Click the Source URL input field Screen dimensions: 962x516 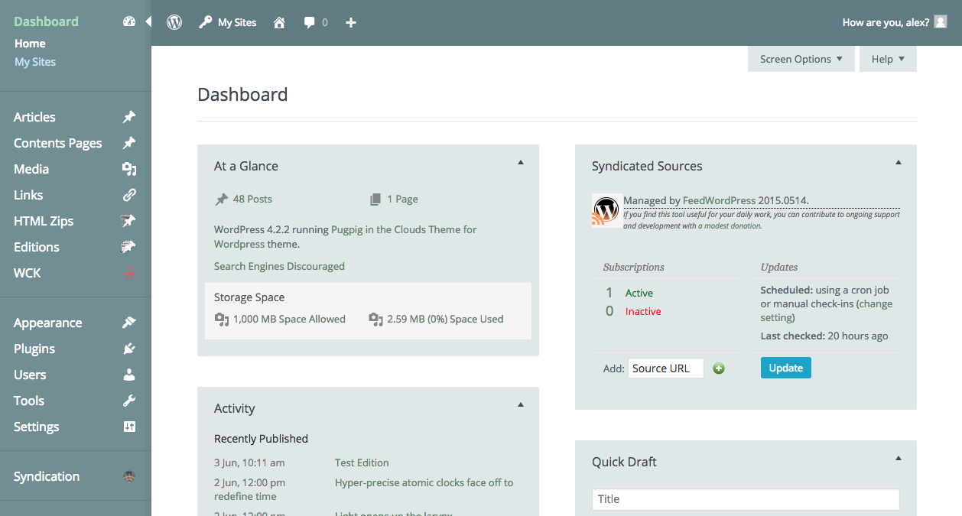666,368
